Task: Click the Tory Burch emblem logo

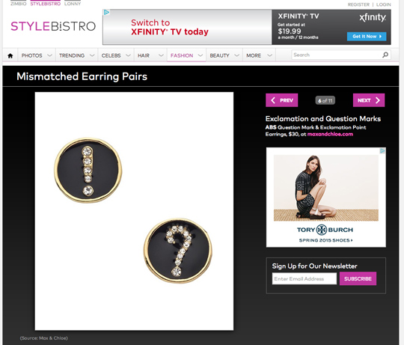Action: click(322, 230)
